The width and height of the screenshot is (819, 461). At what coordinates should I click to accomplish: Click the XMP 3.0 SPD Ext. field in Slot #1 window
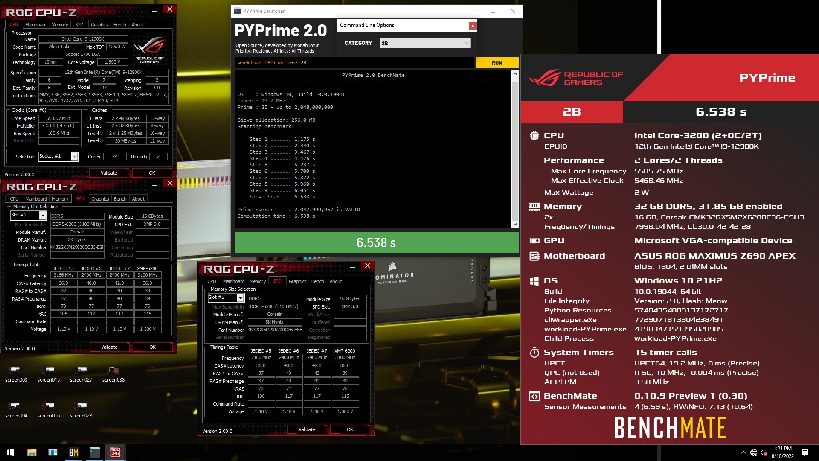(350, 306)
